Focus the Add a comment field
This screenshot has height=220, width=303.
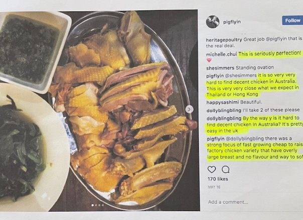click(x=251, y=202)
